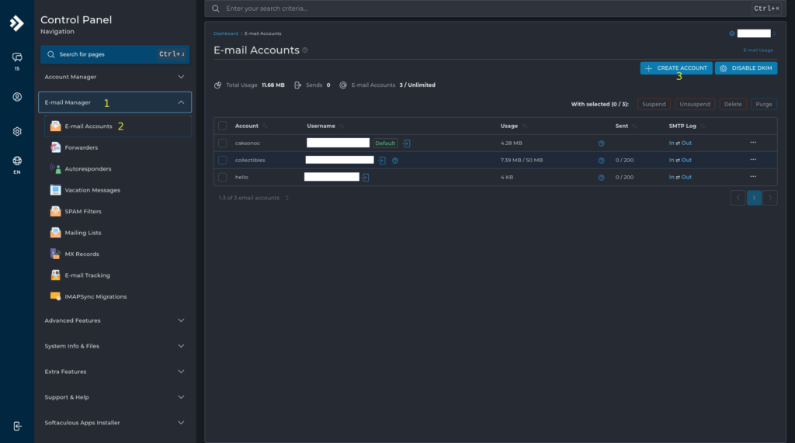Screen dimensions: 795x443
Task: Click usage info icon in collectibles row
Action: point(602,161)
